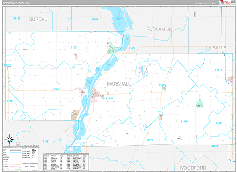Click ZIP code label 61479
This screenshot has width=237, height=172.
[10, 101]
